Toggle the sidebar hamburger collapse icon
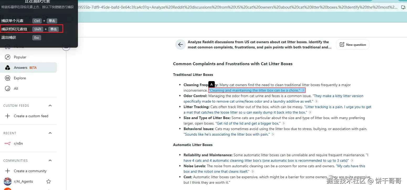Screen dimensions: 407x190 coord(66,47)
